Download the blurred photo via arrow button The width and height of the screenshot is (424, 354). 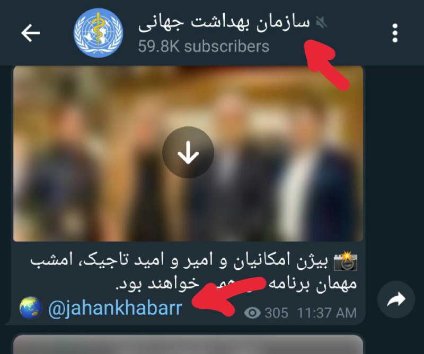188,152
